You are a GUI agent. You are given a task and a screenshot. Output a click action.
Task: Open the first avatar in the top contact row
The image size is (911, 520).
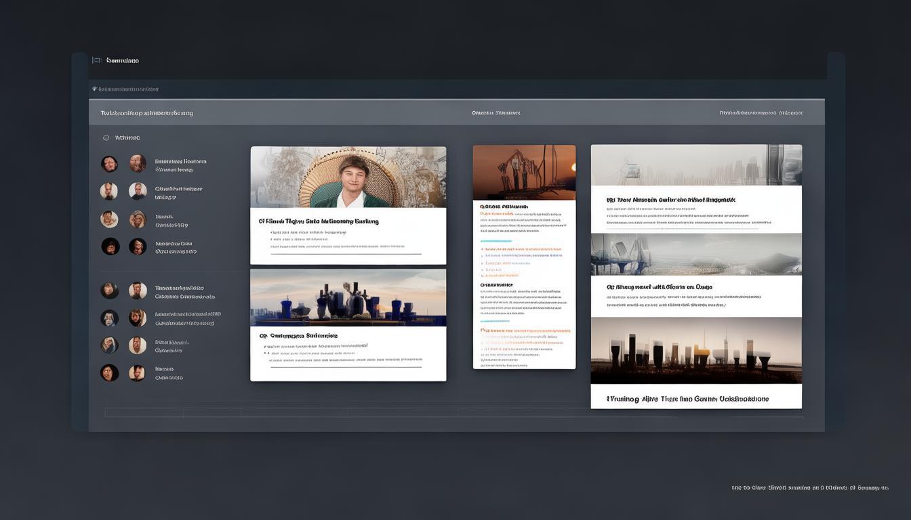click(109, 164)
